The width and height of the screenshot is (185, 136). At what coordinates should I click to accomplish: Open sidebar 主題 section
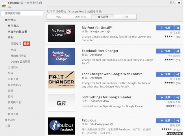(x=8, y=126)
